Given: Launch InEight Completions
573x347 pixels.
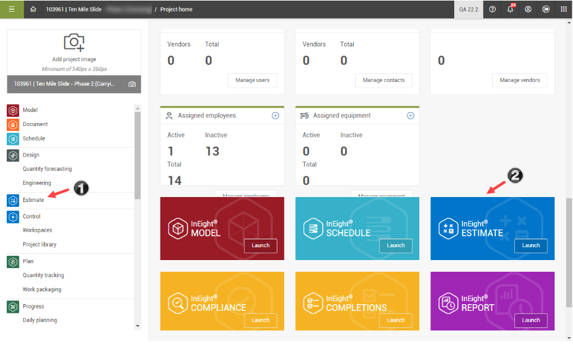Looking at the screenshot, I should [395, 320].
